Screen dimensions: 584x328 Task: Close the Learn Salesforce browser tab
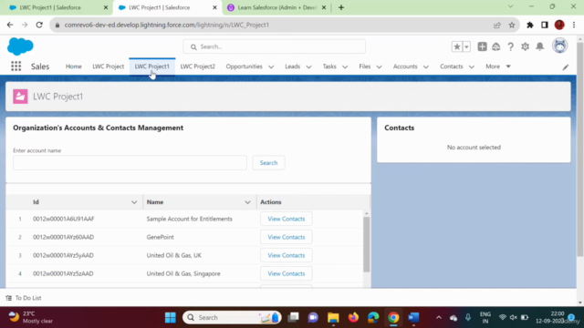324,7
